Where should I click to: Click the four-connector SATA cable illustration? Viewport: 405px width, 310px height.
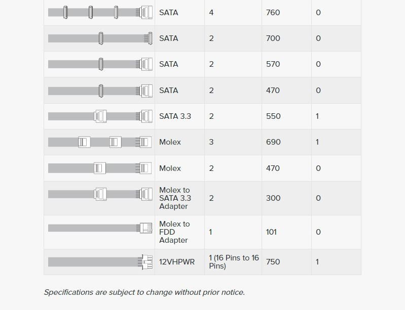pos(100,12)
